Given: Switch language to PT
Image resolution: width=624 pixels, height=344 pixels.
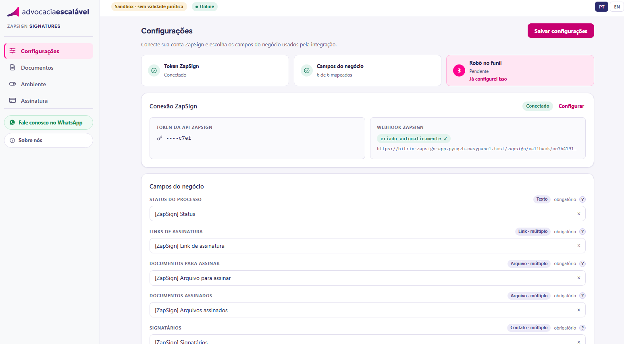Looking at the screenshot, I should 601,7.
